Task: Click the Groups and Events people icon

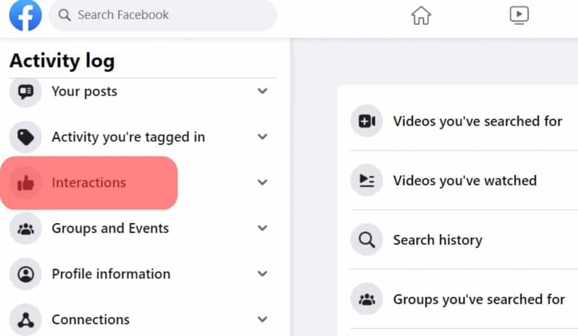Action: [x=25, y=228]
